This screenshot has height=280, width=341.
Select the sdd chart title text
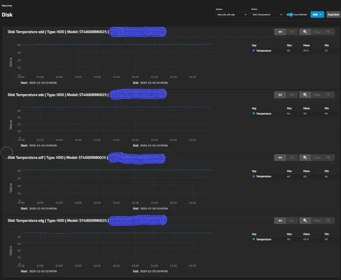click(58, 32)
